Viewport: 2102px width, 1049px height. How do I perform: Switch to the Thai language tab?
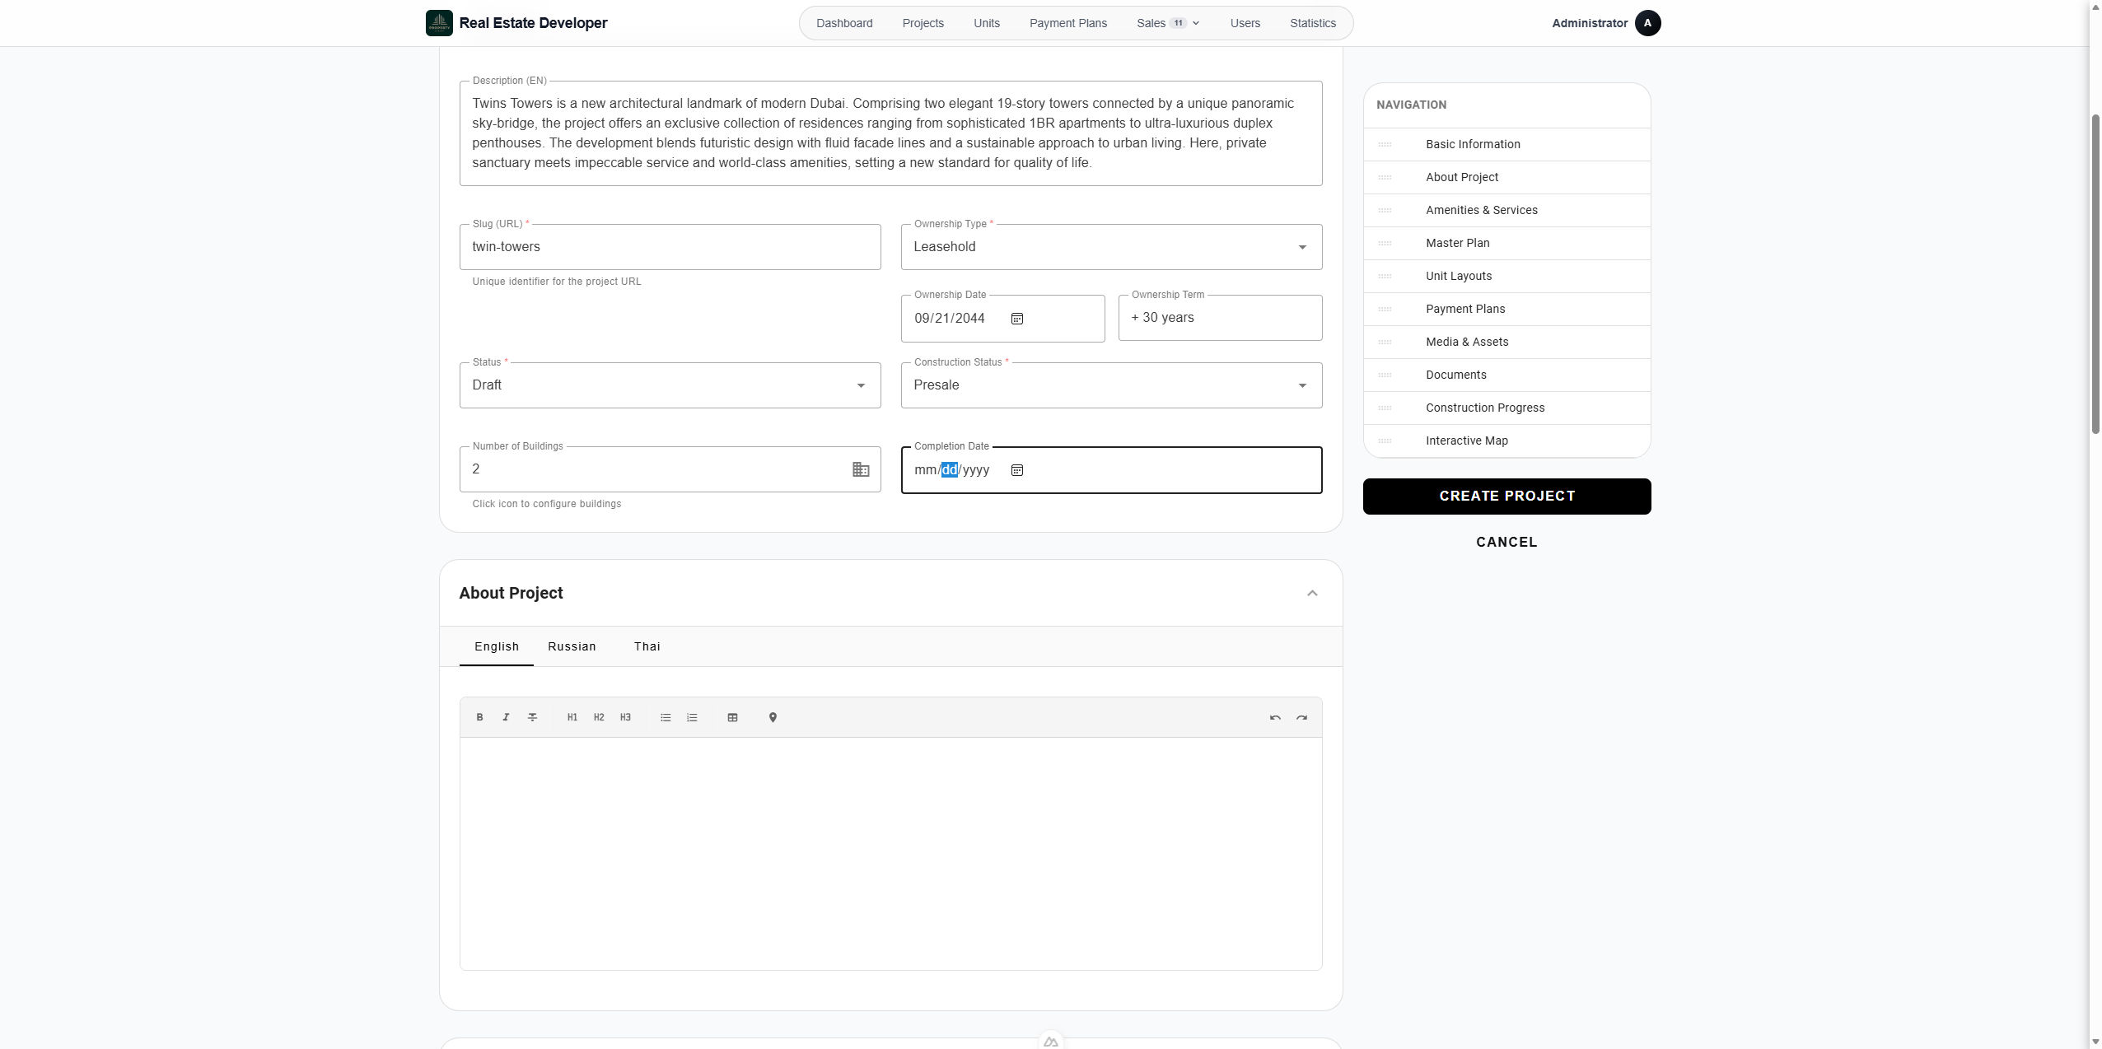tap(647, 646)
